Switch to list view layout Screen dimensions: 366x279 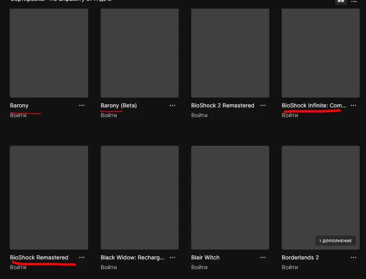[354, 1]
